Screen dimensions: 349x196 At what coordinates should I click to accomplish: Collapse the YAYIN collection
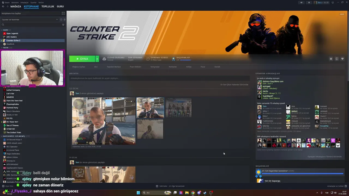point(2,48)
